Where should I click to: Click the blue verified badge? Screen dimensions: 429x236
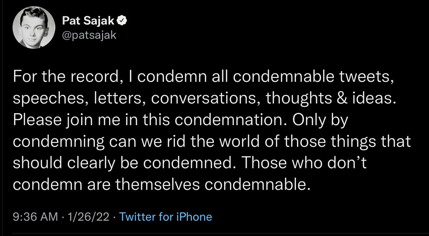122,21
